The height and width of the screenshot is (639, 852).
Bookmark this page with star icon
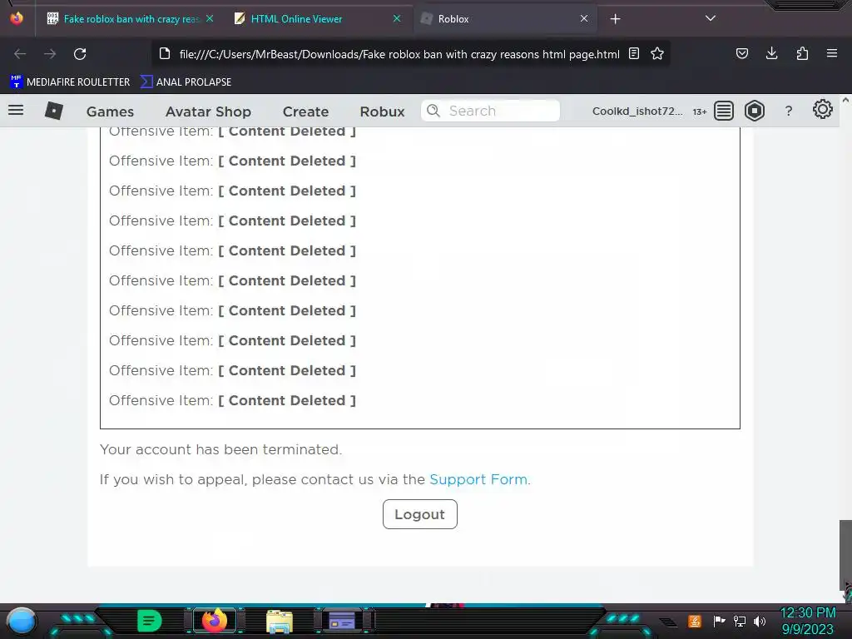(657, 54)
